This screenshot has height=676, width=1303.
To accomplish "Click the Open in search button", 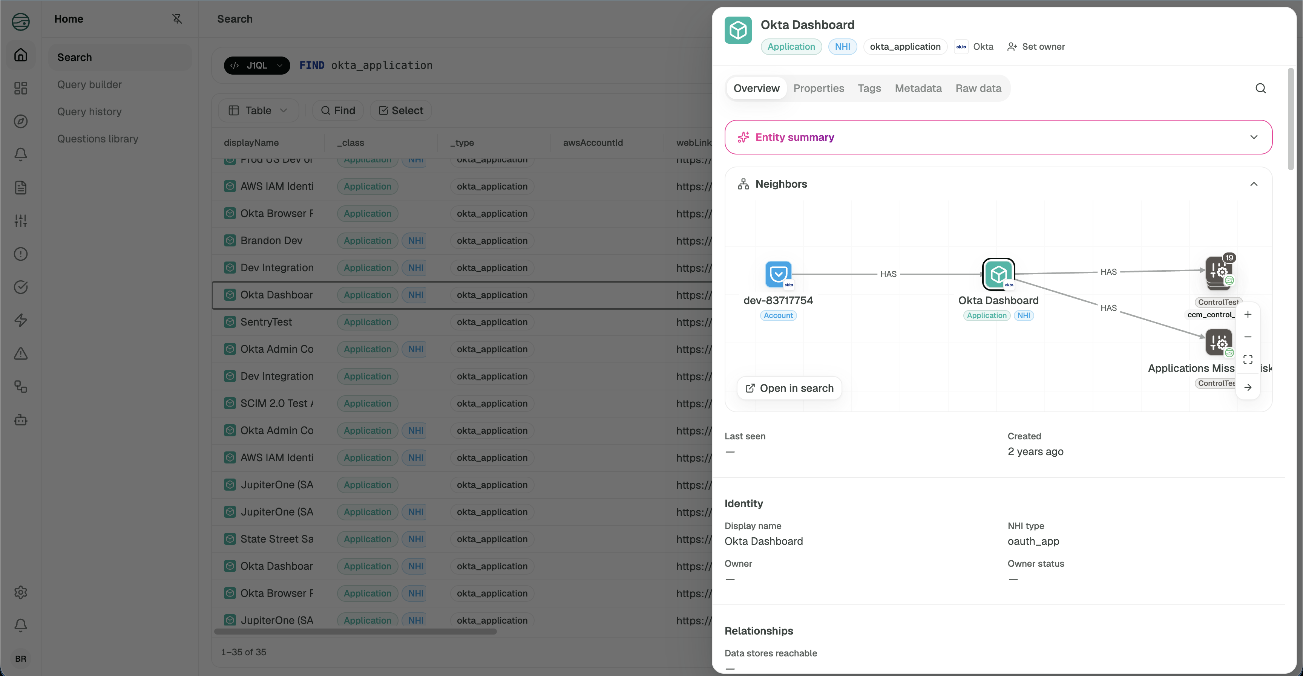I will [789, 388].
